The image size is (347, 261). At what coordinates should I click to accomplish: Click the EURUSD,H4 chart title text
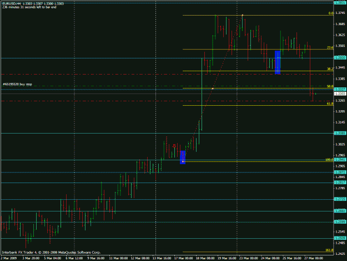tap(33, 4)
